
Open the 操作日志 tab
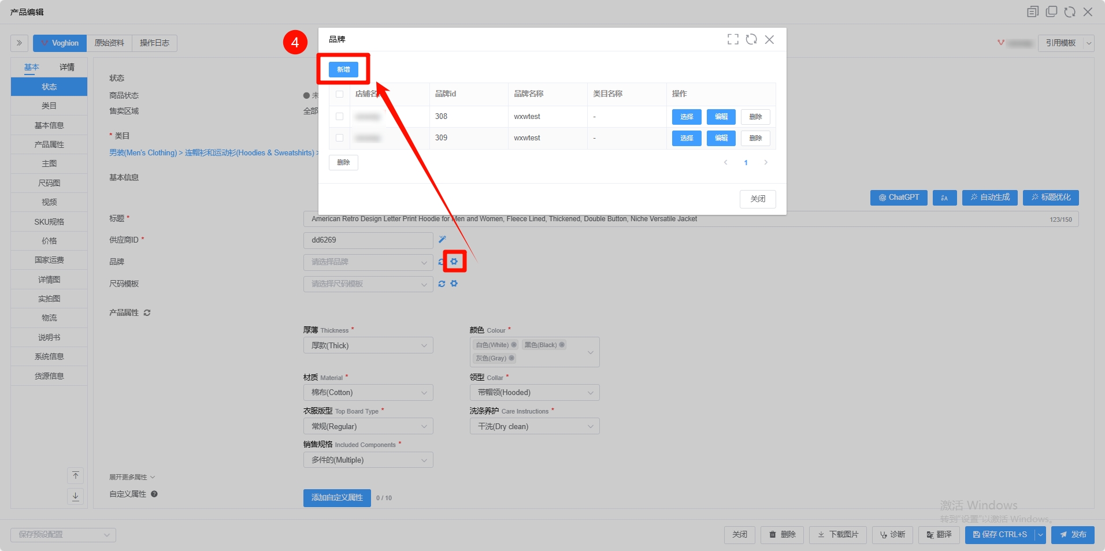[x=154, y=43]
